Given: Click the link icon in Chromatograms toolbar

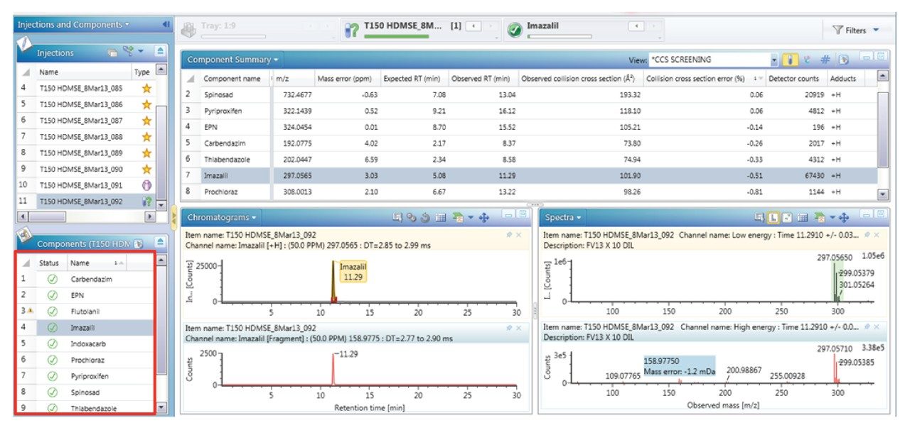Looking at the screenshot, I should 412,218.
